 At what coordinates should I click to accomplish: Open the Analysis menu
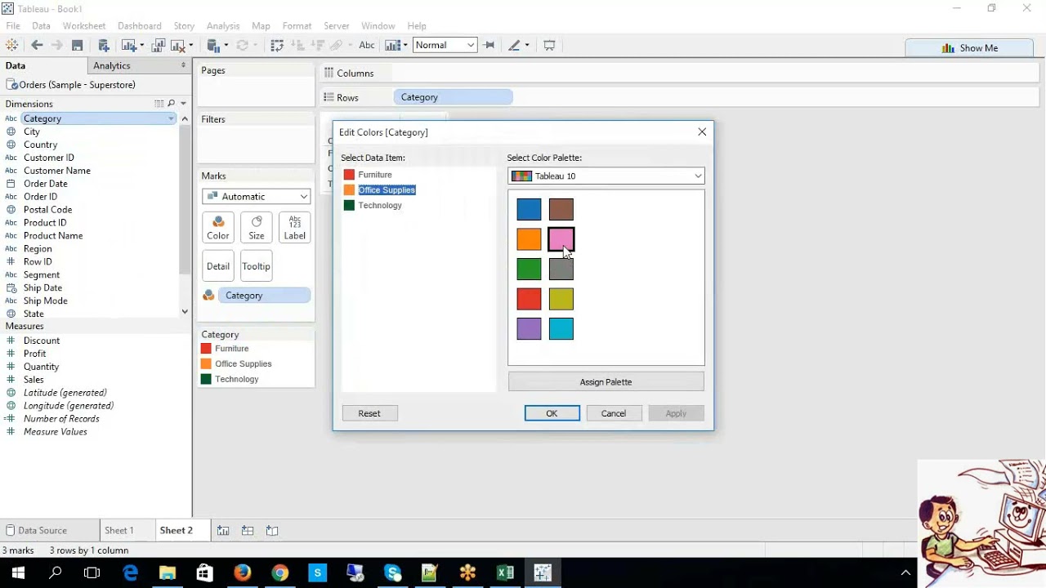pos(223,26)
